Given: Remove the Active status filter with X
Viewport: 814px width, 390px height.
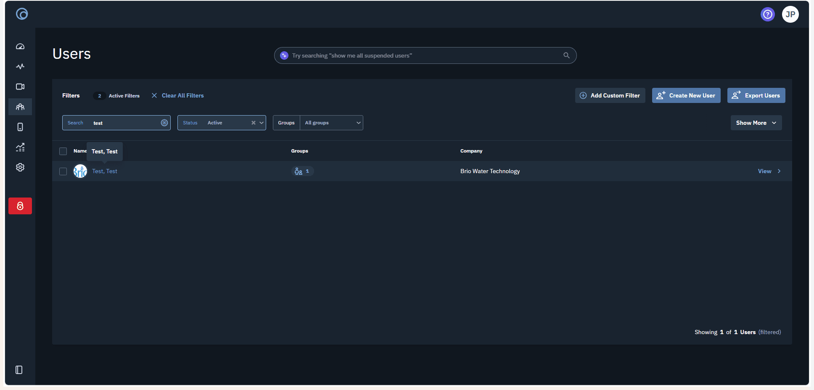Looking at the screenshot, I should point(254,123).
